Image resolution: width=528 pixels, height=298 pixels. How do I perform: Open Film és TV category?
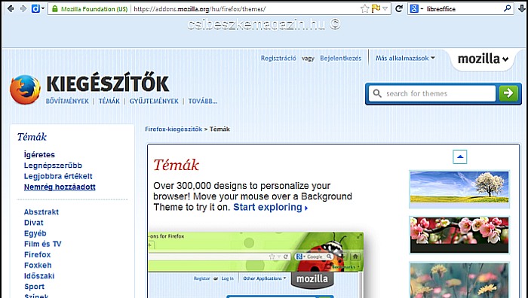coord(42,244)
